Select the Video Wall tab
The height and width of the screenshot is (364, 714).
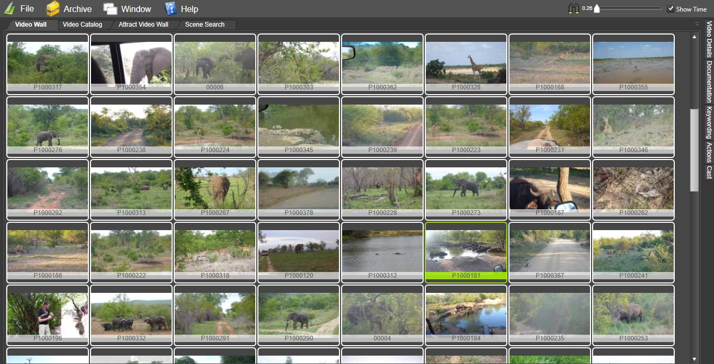31,25
